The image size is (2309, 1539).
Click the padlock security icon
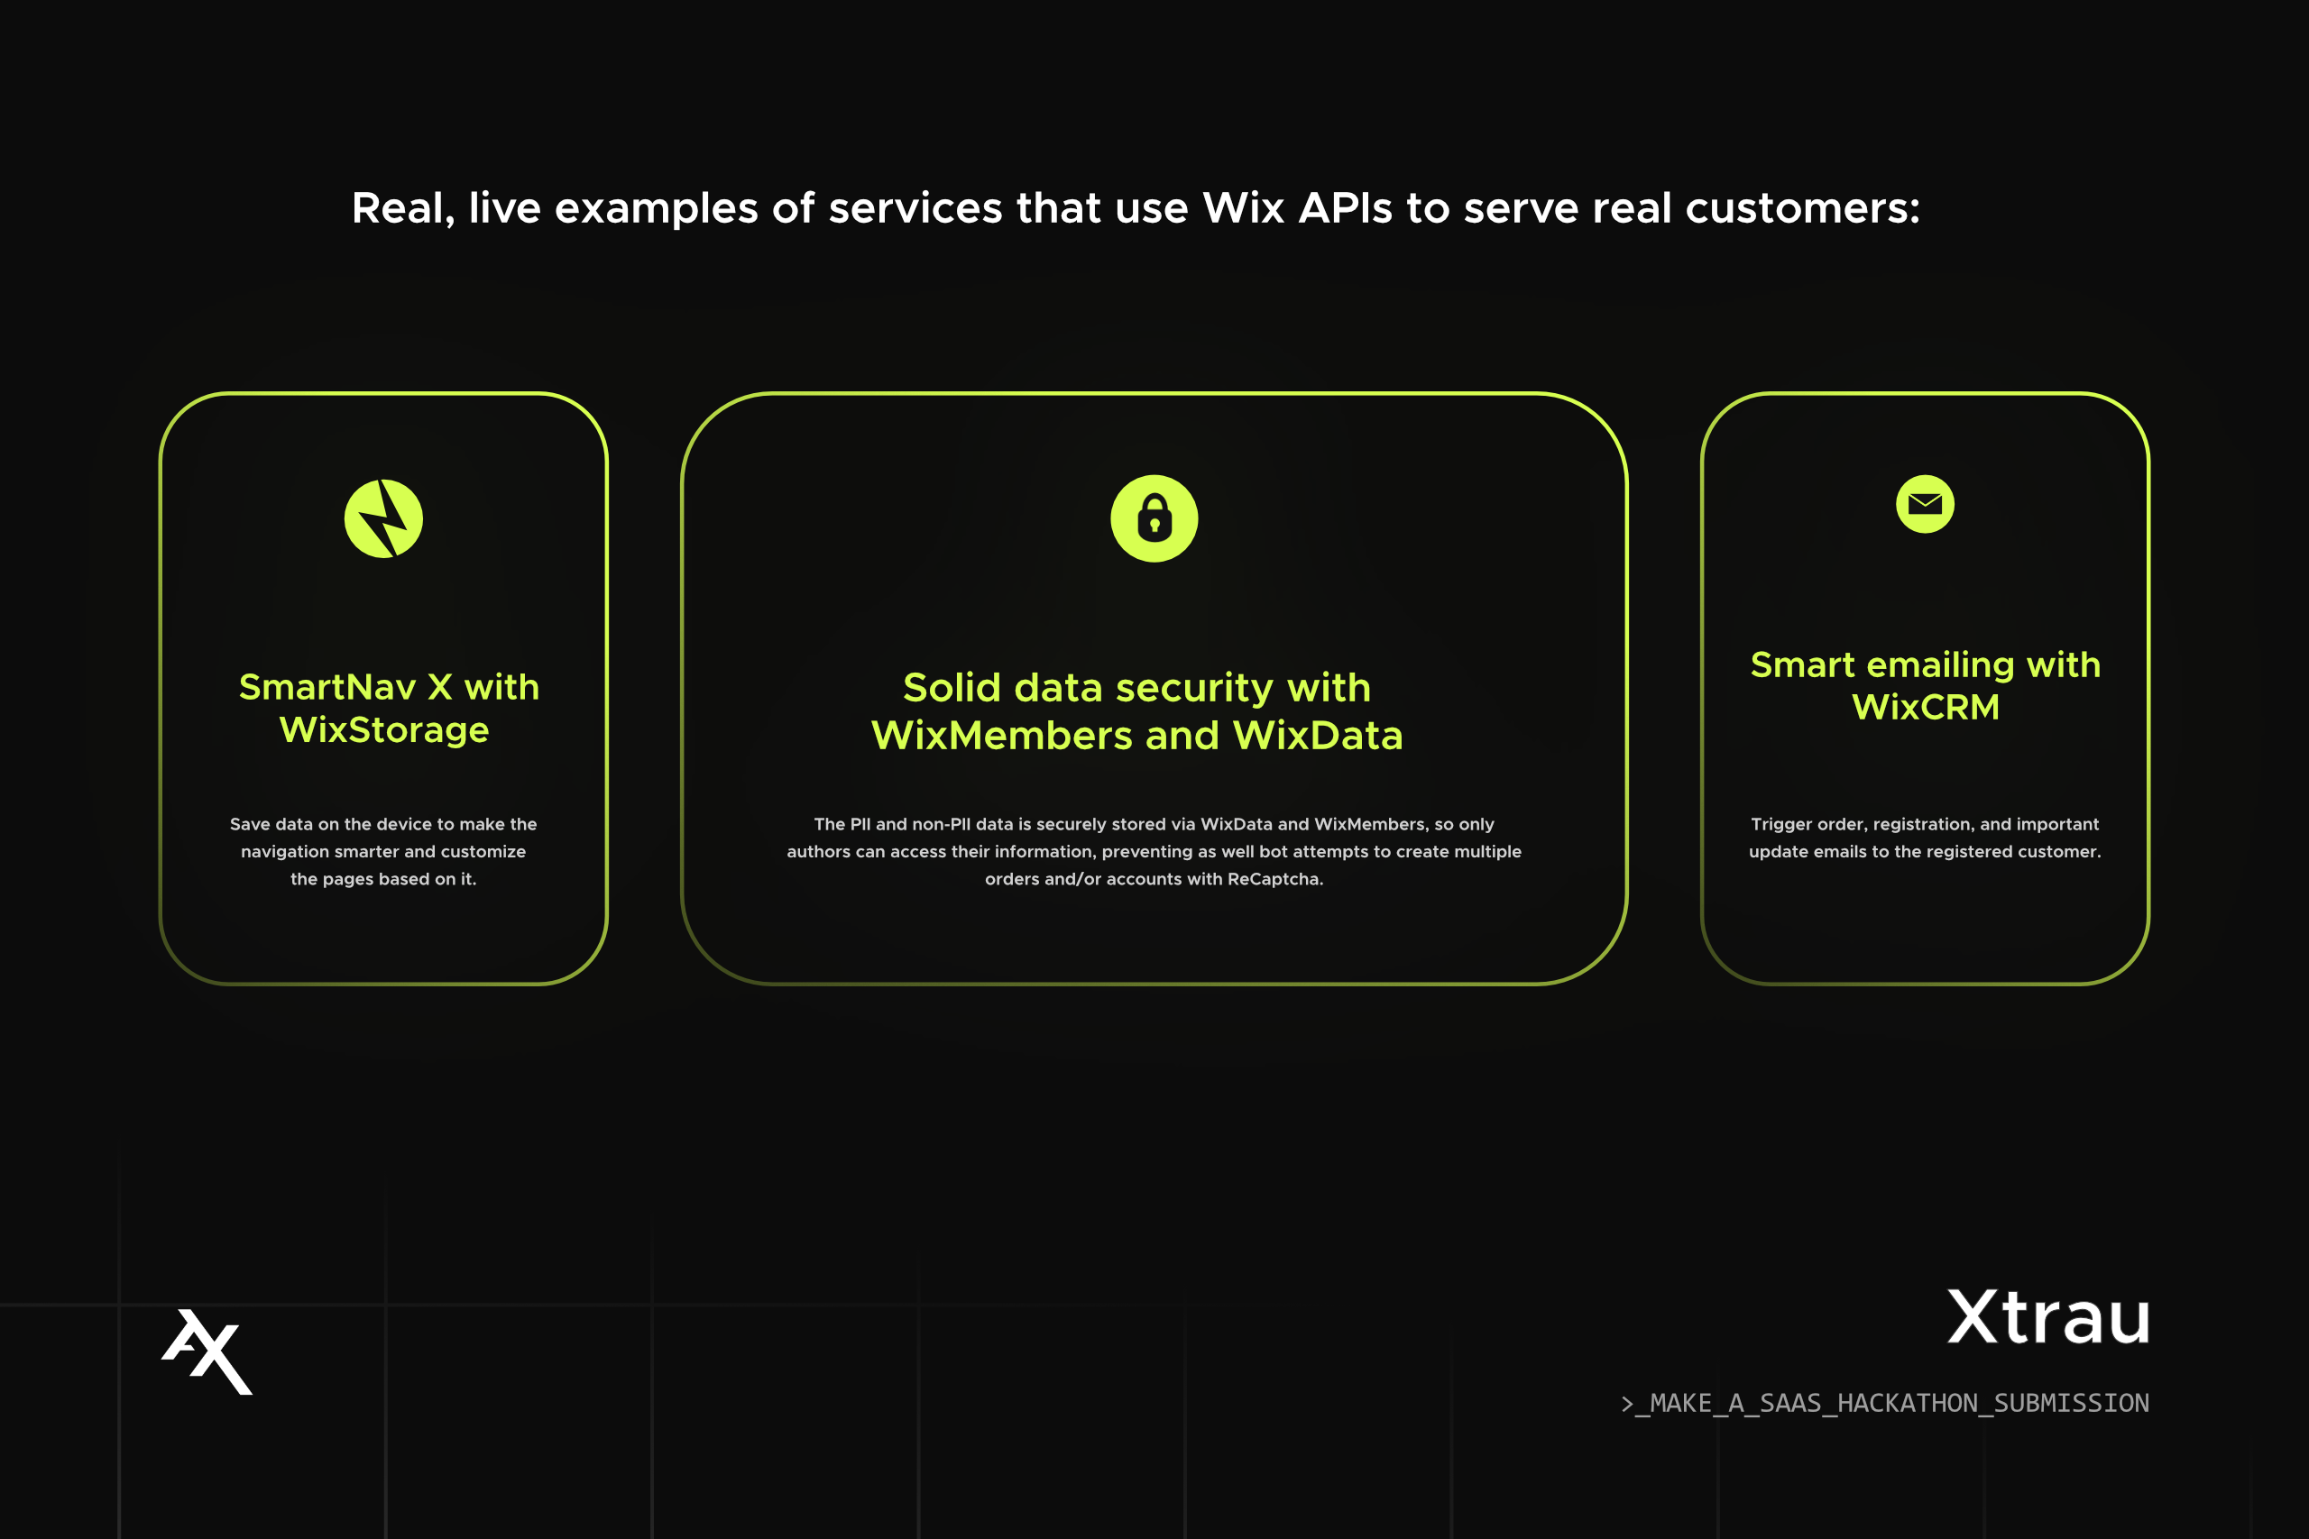click(1154, 518)
